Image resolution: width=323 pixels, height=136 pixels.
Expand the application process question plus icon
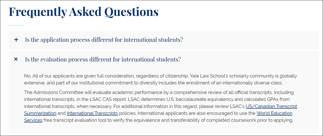click(x=16, y=40)
